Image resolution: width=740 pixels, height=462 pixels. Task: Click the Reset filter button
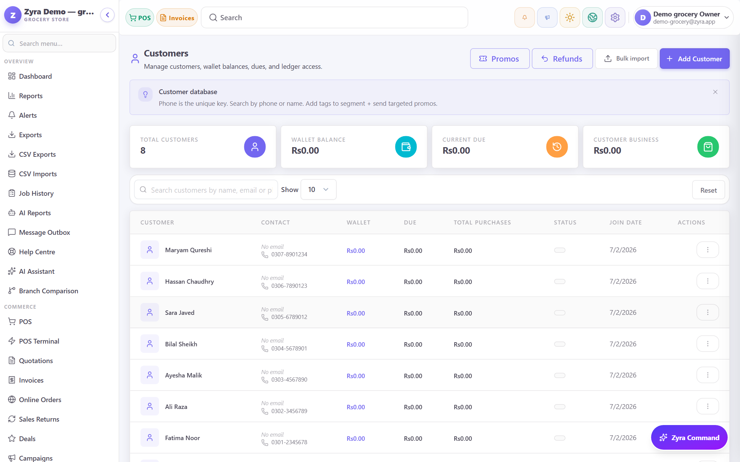708,190
